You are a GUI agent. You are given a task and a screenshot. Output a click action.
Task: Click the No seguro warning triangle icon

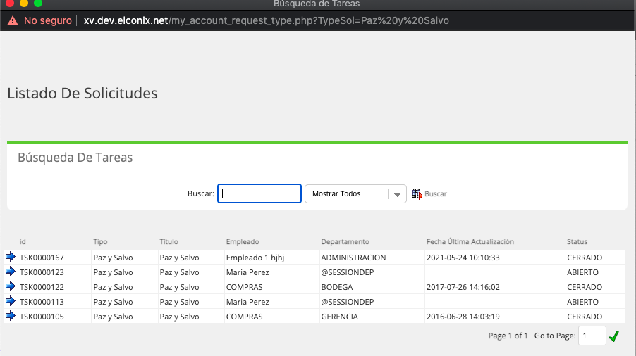(x=13, y=20)
